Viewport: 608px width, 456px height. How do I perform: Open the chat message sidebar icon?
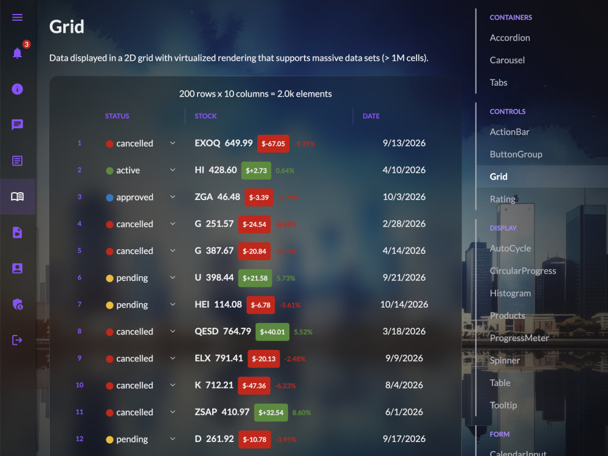pos(17,125)
